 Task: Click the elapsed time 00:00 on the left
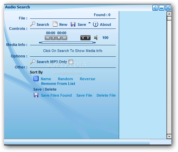(50, 33)
